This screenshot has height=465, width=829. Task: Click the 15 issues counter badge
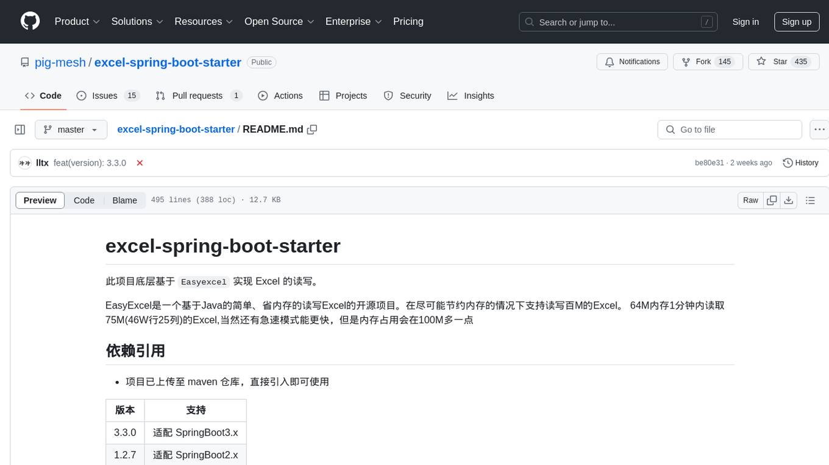[x=131, y=96]
